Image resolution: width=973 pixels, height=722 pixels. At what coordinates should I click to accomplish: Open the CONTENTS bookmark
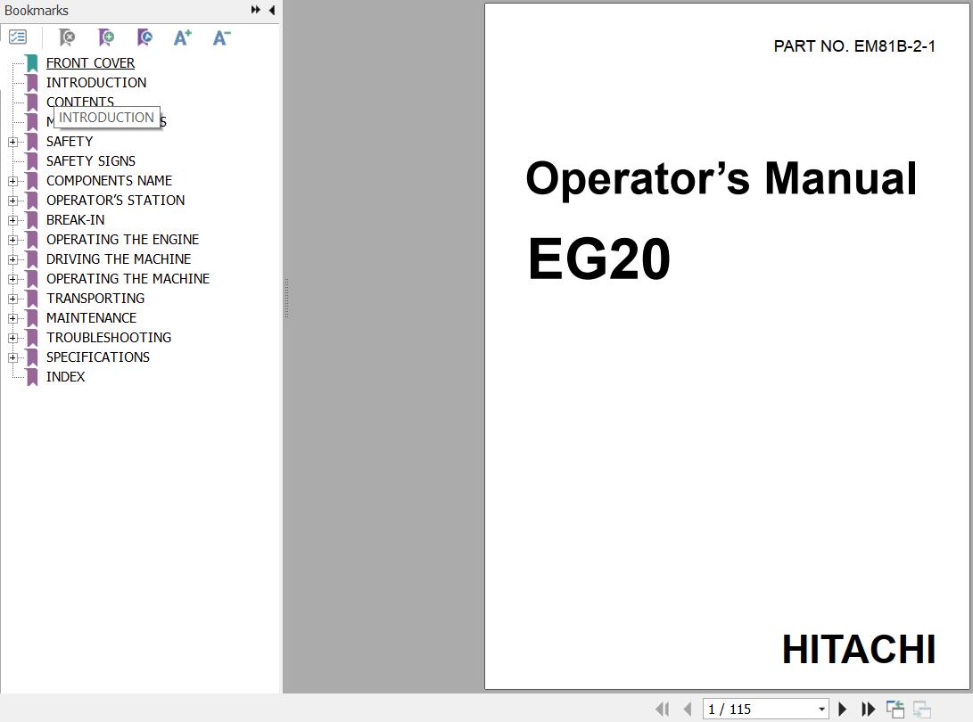pyautogui.click(x=80, y=101)
